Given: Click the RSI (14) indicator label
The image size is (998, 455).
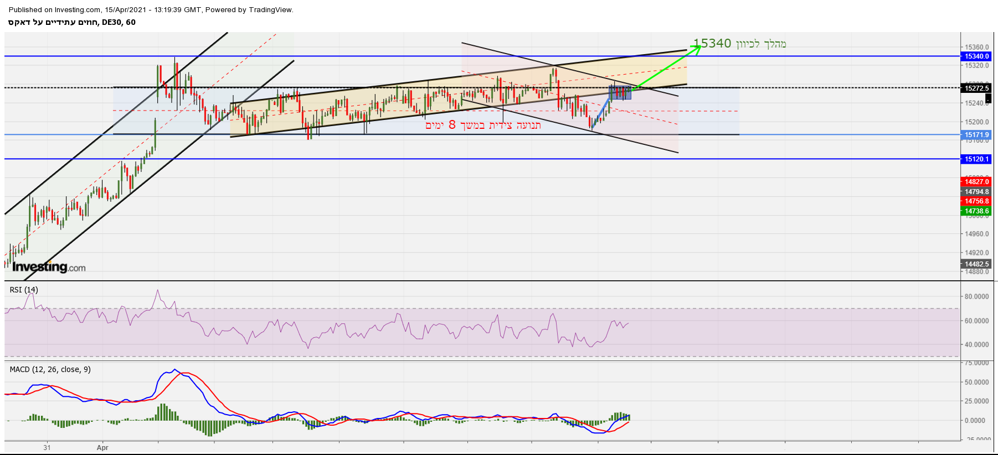Looking at the screenshot, I should (24, 290).
